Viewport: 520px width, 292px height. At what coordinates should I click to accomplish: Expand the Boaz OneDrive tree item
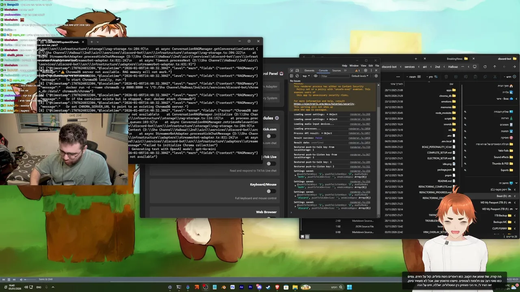coord(516,99)
